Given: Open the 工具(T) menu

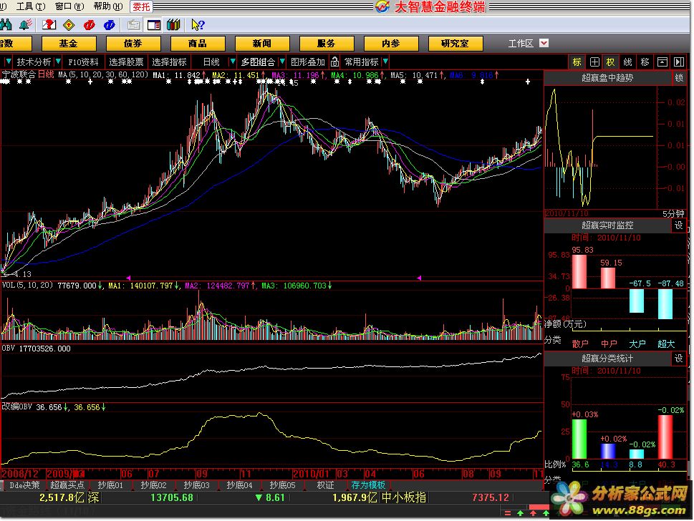Looking at the screenshot, I should pyautogui.click(x=30, y=6).
